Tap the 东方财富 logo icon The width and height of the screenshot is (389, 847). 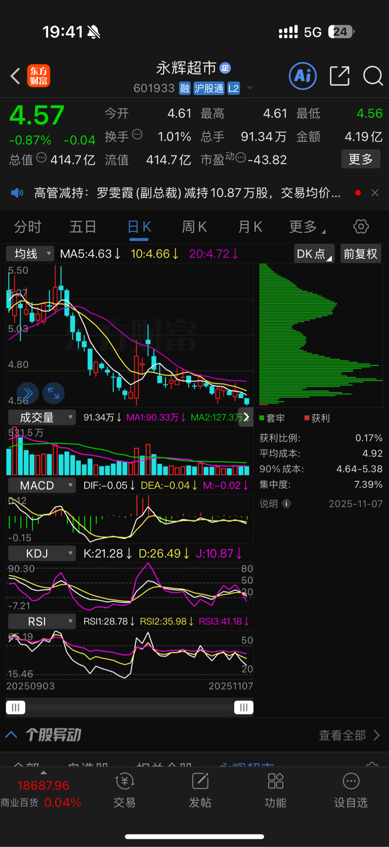[x=38, y=76]
